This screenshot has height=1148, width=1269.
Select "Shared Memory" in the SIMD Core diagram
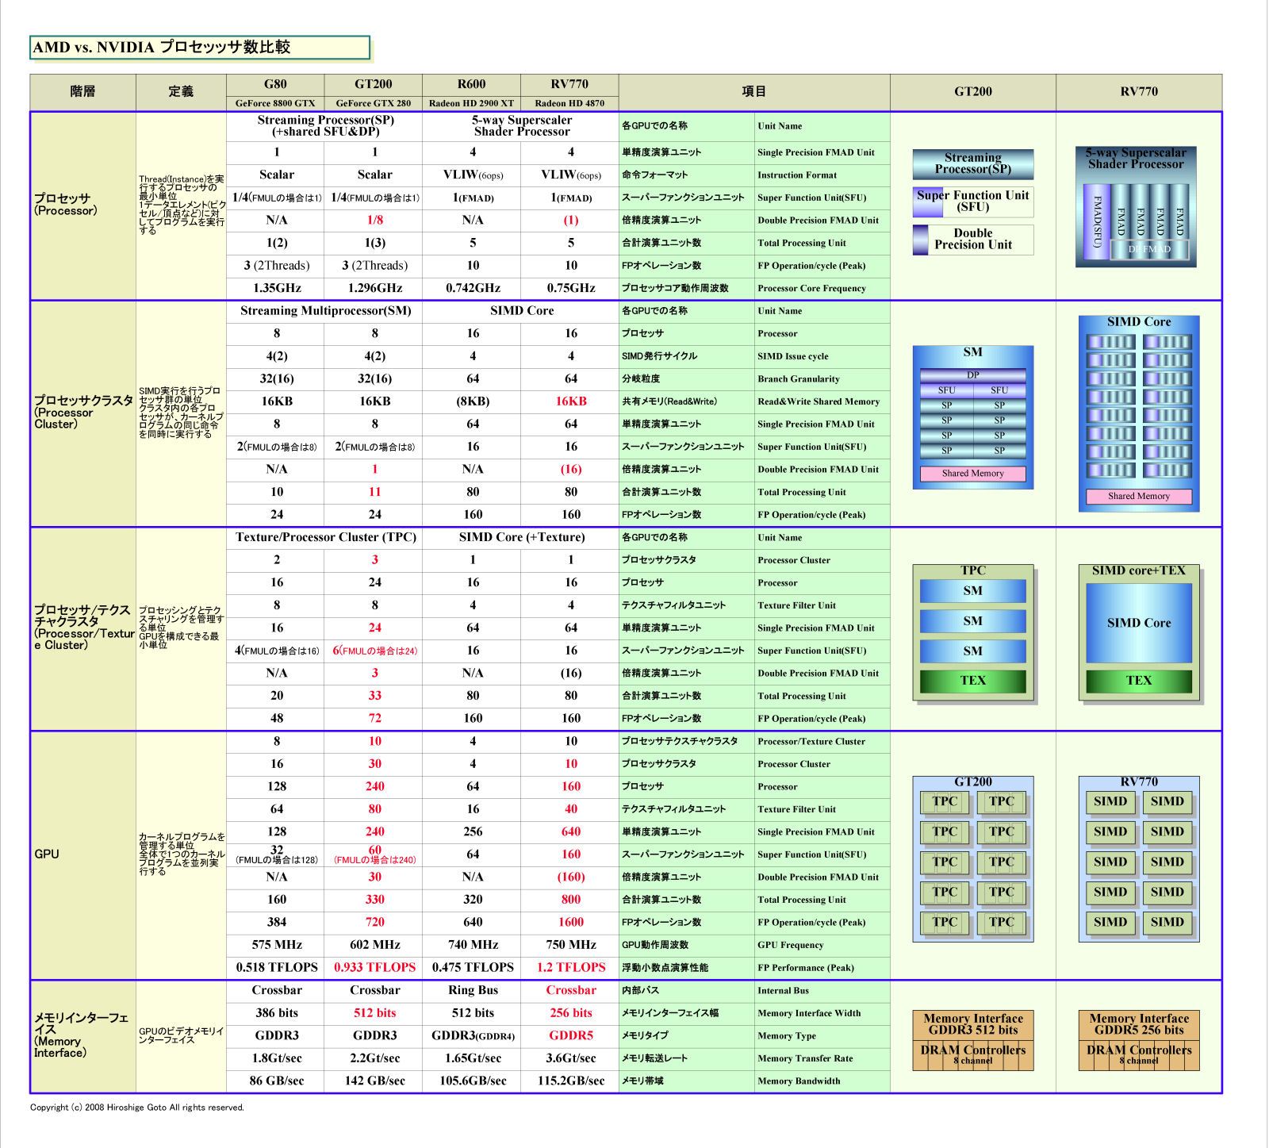click(x=1139, y=497)
